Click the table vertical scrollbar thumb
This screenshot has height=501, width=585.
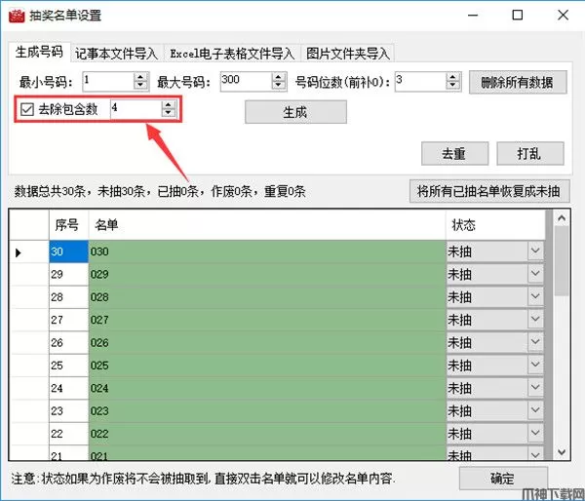tap(562, 260)
